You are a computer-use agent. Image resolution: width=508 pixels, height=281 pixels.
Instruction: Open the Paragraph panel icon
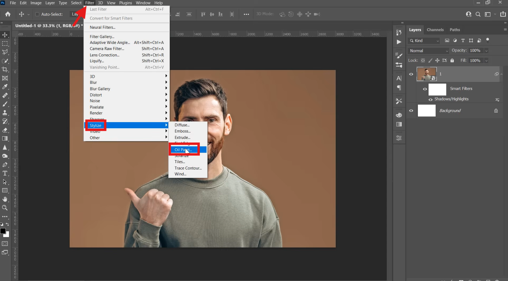[399, 87]
